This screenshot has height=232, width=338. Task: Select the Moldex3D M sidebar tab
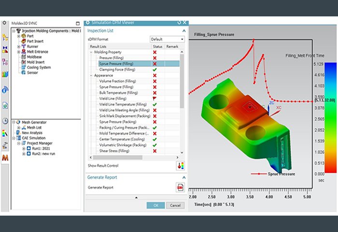pos(5,158)
